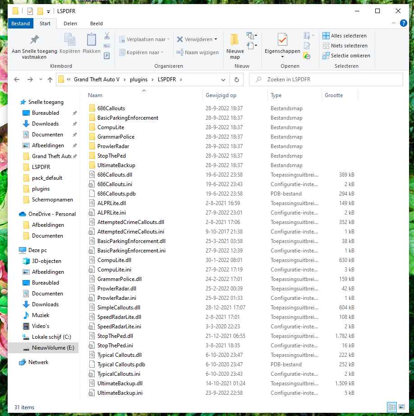The image size is (414, 416).
Task: Pin folder to Snelle toegang
Action: tap(34, 46)
